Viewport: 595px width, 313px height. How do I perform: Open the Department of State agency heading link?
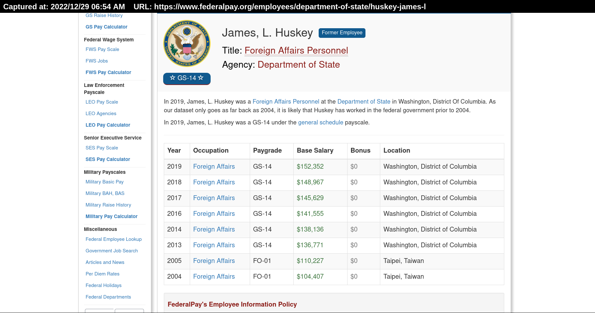pos(298,65)
